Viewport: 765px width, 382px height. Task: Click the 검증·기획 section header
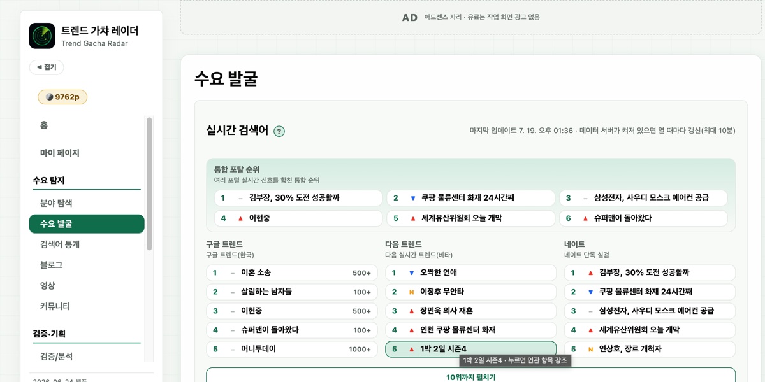tap(49, 334)
